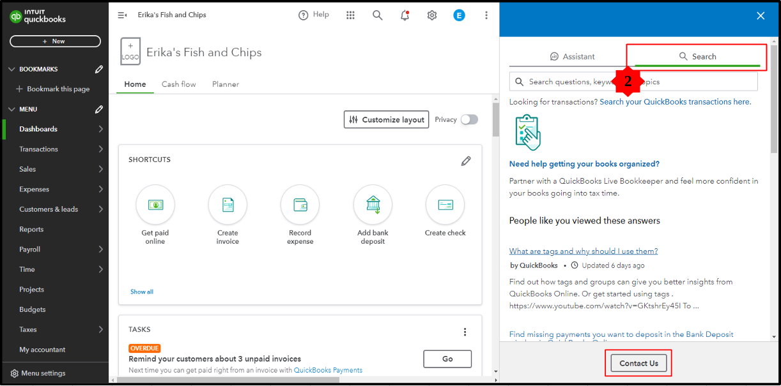Open Need help getting your books organized link
Screen dimensions: 781x386
584,164
